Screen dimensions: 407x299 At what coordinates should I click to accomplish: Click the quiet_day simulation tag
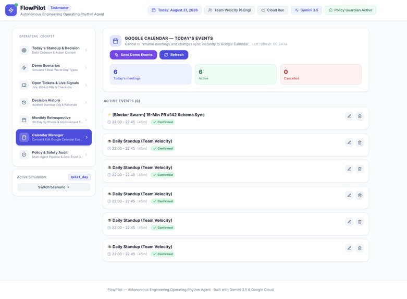(x=79, y=177)
